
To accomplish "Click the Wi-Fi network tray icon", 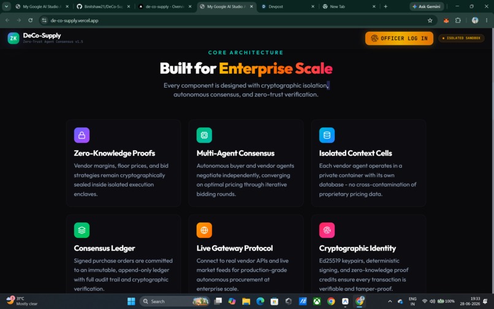I will pos(424,302).
